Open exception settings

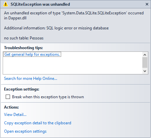coord(25,131)
